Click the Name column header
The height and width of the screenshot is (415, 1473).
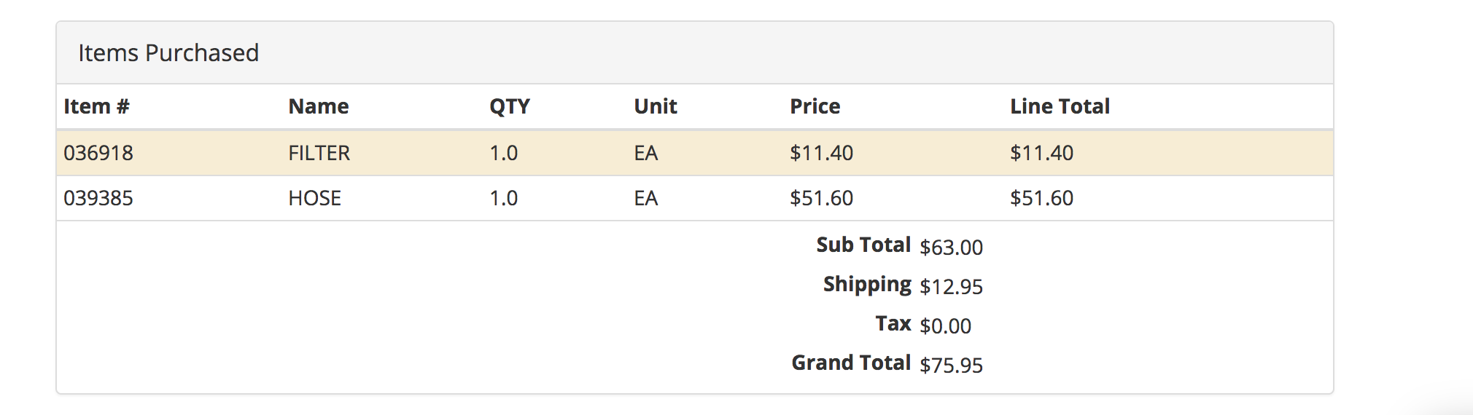[319, 106]
